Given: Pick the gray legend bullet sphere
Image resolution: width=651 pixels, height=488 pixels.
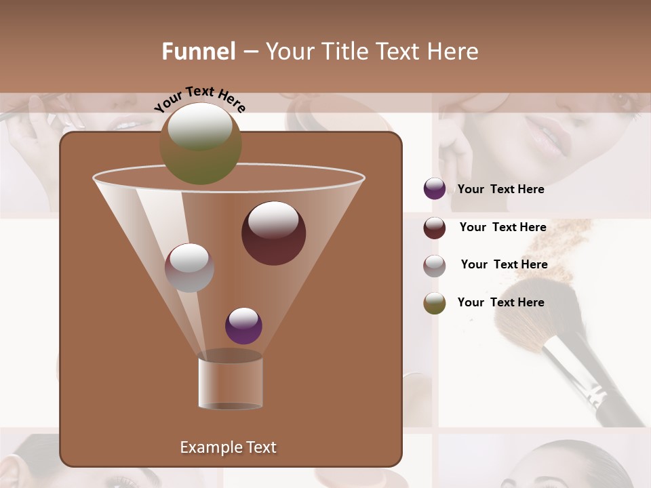Looking at the screenshot, I should pyautogui.click(x=434, y=266).
